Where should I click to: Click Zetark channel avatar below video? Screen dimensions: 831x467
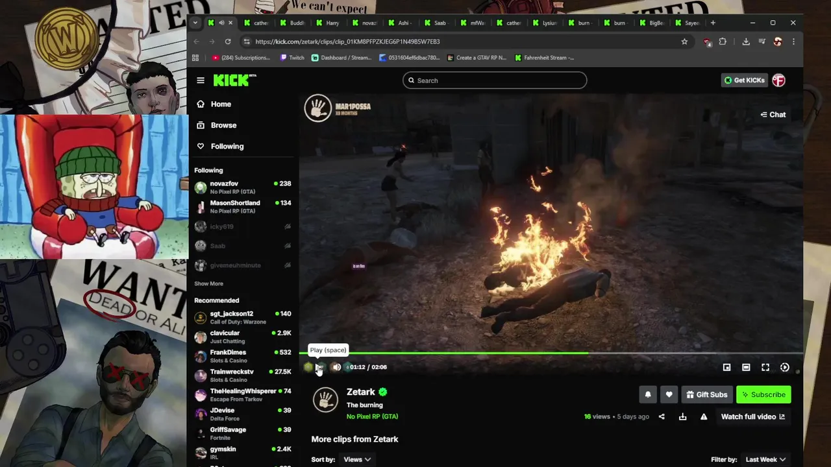pos(325,400)
